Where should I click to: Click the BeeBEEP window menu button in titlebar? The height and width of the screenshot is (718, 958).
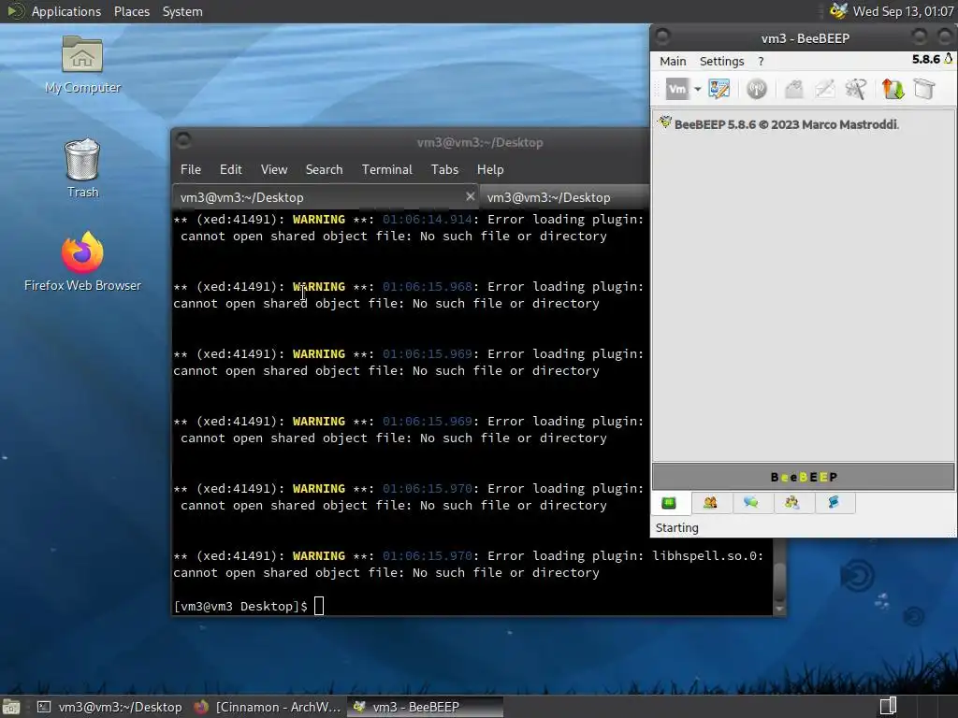pos(663,37)
